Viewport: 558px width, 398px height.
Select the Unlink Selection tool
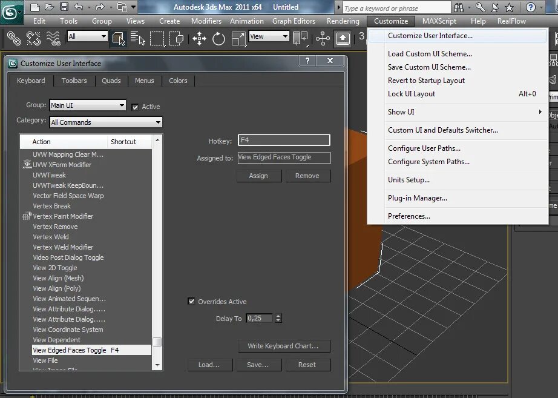click(33, 39)
